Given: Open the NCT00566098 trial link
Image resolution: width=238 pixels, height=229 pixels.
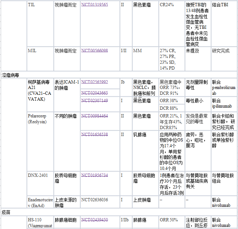Looking at the screenshot, I should tap(94, 50).
